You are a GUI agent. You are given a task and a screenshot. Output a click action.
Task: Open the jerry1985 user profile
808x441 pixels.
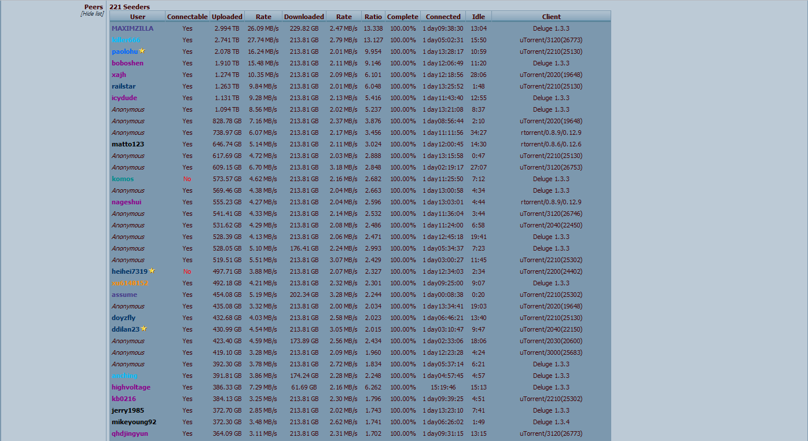pos(128,410)
